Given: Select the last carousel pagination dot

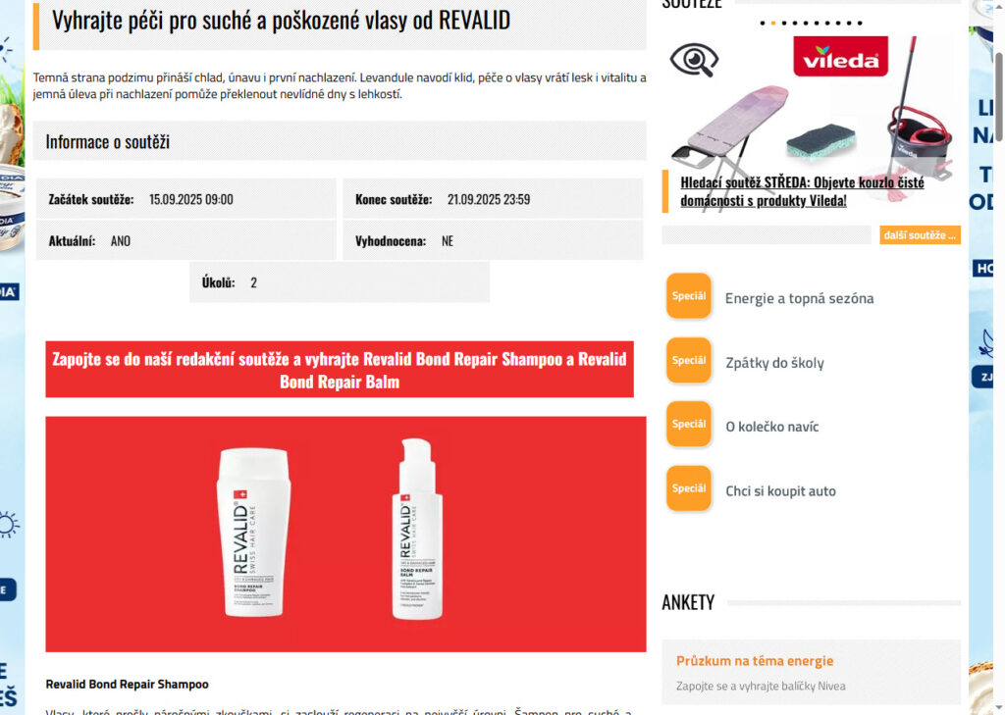Looking at the screenshot, I should [x=860, y=24].
